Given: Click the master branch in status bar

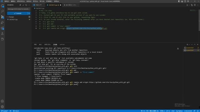Looking at the screenshot, I should tap(5, 111).
